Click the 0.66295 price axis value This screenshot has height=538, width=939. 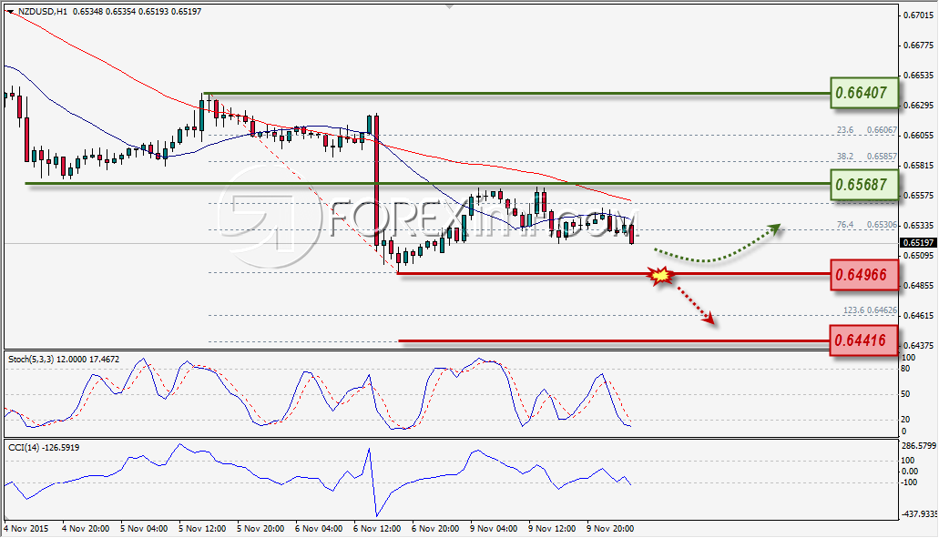click(x=919, y=106)
